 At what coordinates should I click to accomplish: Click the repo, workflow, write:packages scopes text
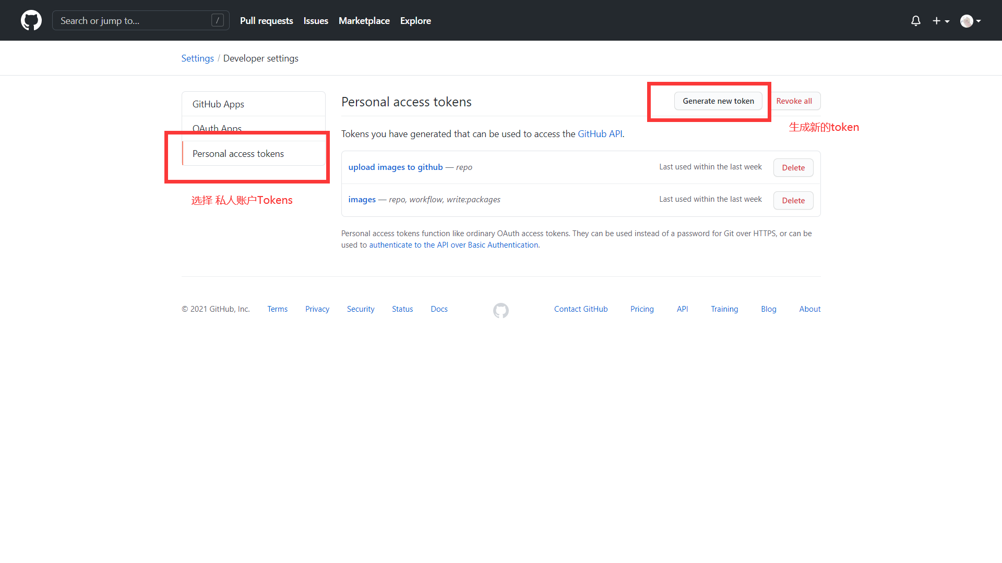pyautogui.click(x=445, y=200)
